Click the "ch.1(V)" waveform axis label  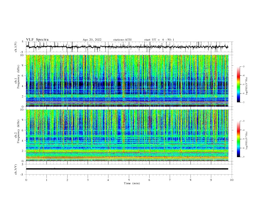(16, 47)
